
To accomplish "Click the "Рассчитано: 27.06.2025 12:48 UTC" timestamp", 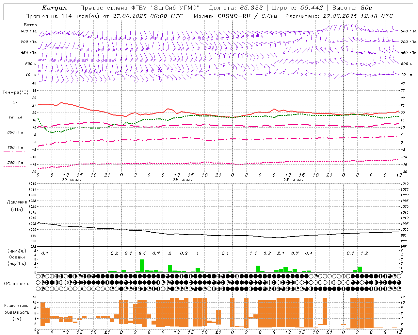I will pos(339,16).
